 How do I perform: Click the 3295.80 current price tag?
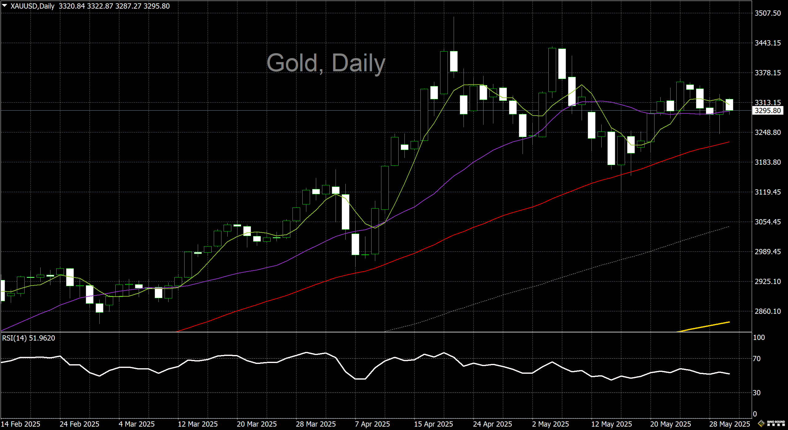[x=768, y=111]
